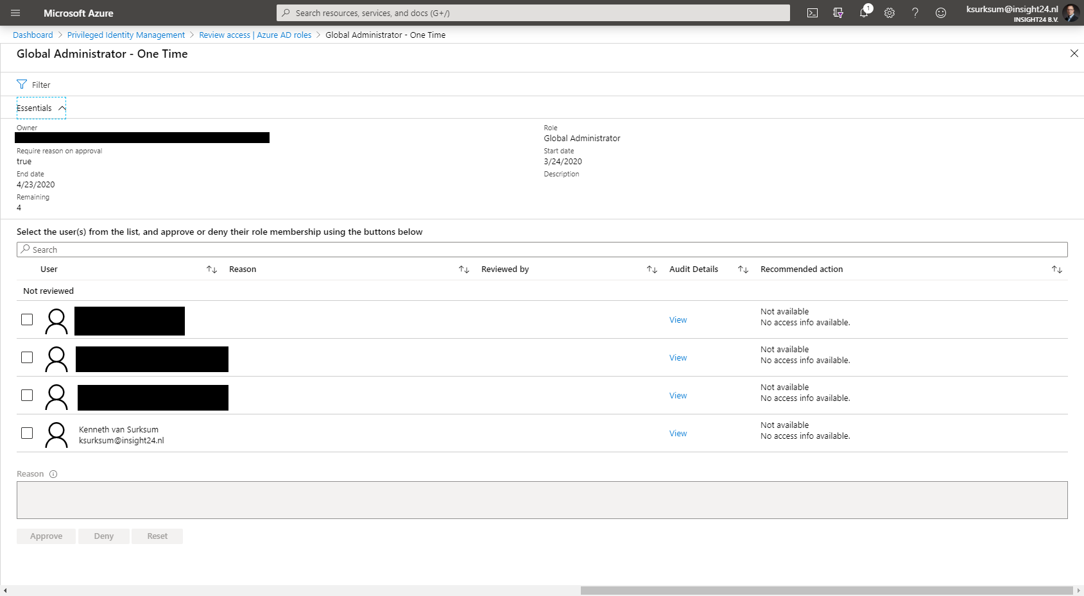Screen dimensions: 1084x596
Task: Go to Privileged Identity Management breadcrumb
Action: coord(126,35)
